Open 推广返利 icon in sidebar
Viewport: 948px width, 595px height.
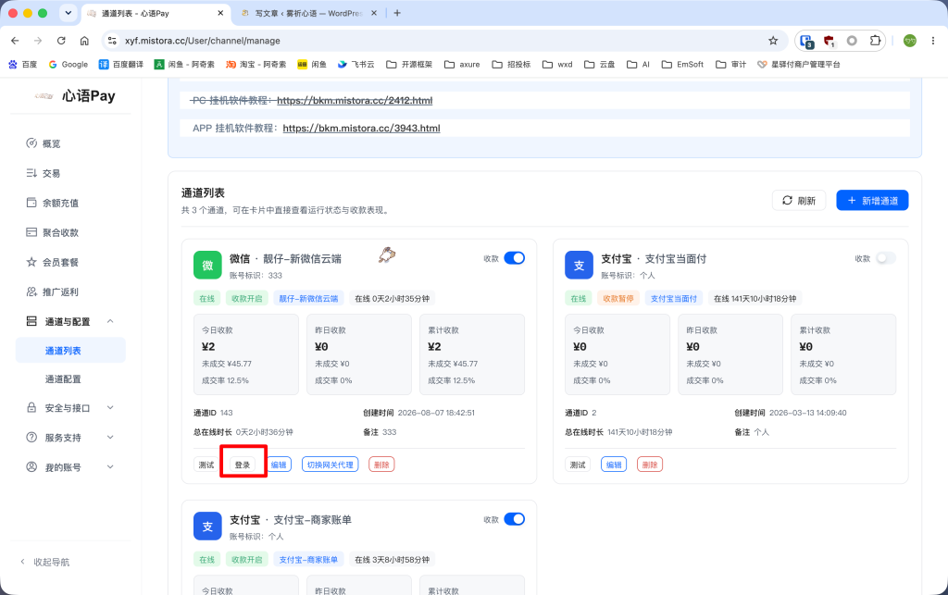click(31, 291)
